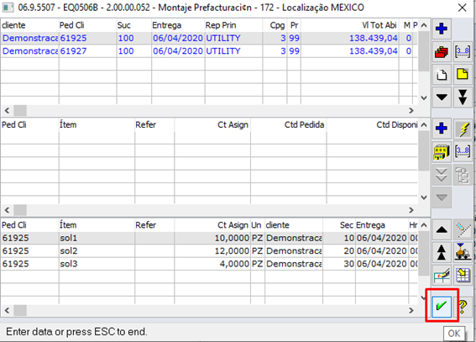Click the Ctd Disponi column header
476x342 pixels.
[373, 125]
